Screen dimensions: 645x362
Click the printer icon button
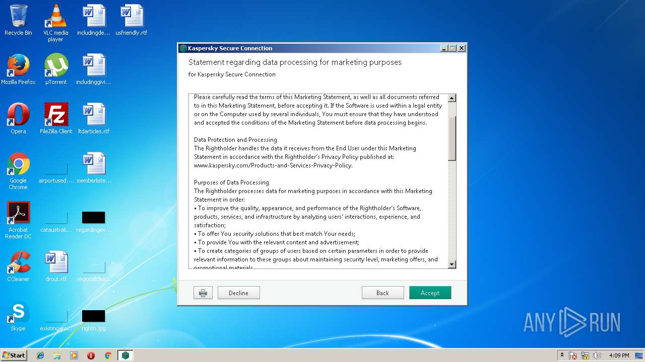(x=203, y=293)
